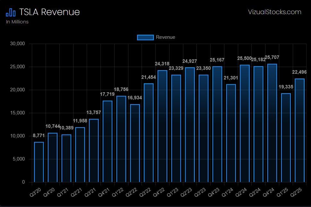
Task: Click the 15,000 y-axis label
Action: coord(17,113)
